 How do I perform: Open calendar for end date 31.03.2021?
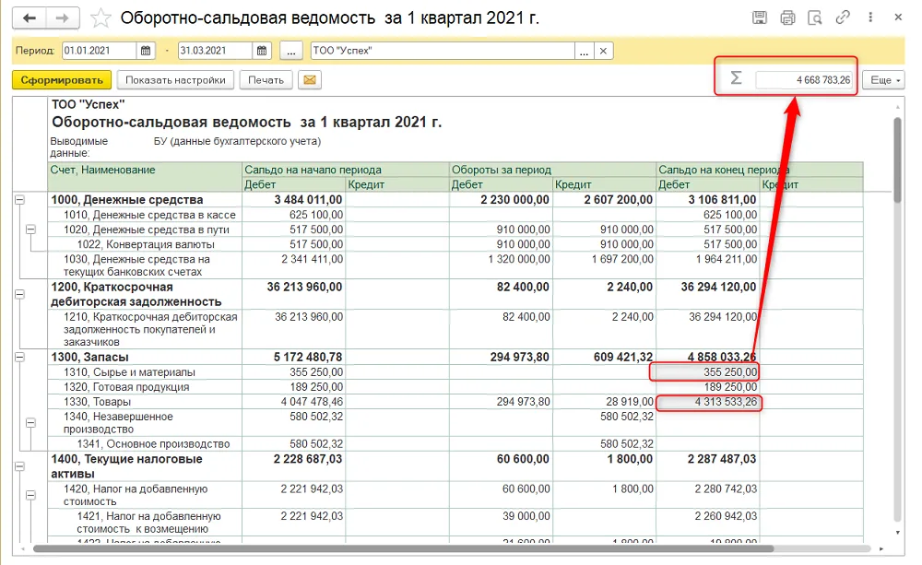pos(262,51)
